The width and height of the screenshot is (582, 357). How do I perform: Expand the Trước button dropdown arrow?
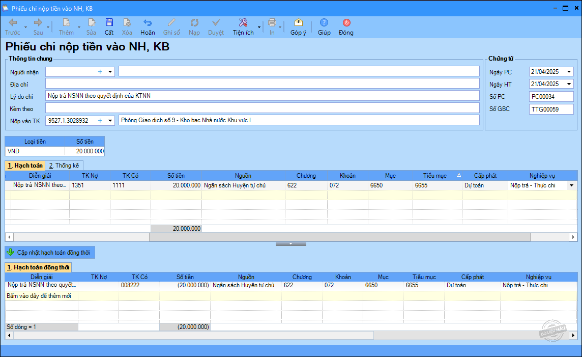(x=25, y=28)
